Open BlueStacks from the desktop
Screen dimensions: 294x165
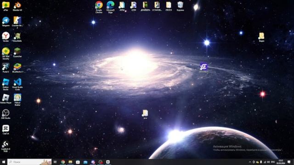(17, 68)
